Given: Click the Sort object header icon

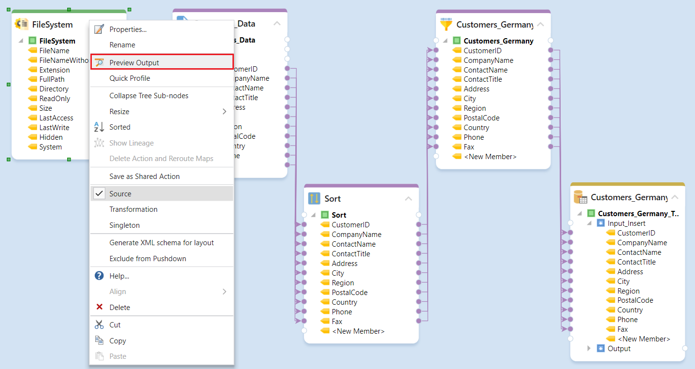Looking at the screenshot, I should tap(314, 198).
